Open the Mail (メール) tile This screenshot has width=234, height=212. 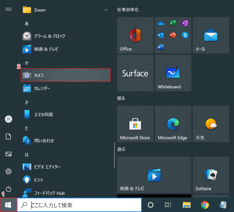click(x=211, y=35)
